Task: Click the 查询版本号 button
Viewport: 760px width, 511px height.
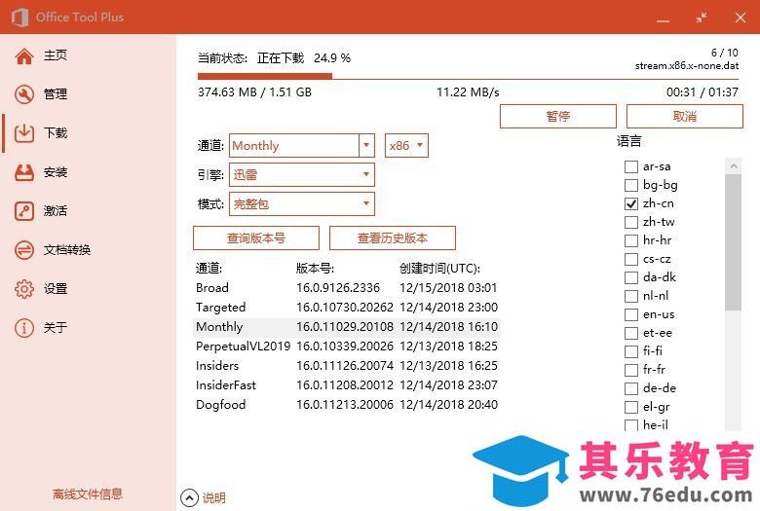Action: click(256, 237)
